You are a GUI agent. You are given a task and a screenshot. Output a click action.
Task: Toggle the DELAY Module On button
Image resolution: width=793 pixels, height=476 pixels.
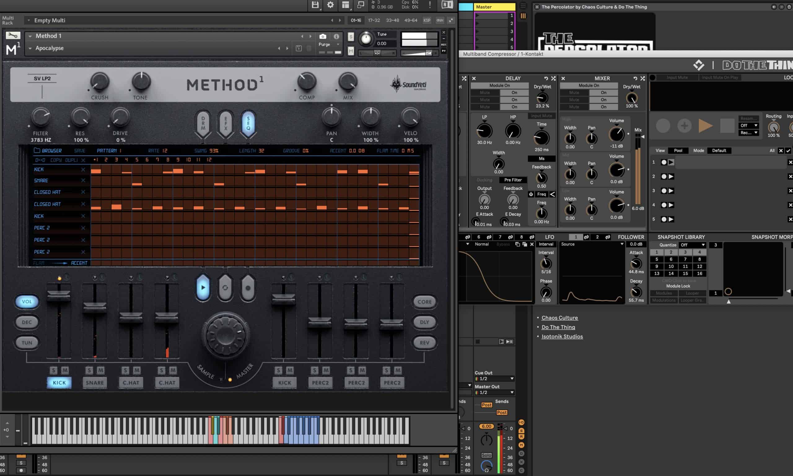[499, 85]
